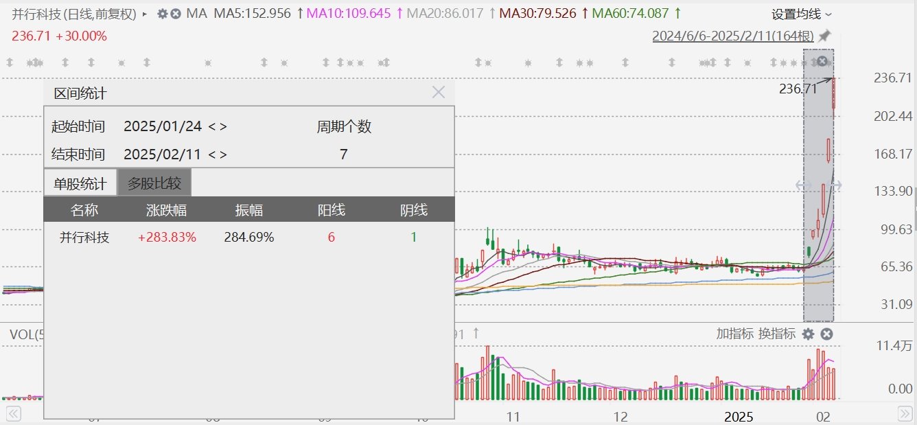Open VOL indicator settings gear icon

pos(809,334)
